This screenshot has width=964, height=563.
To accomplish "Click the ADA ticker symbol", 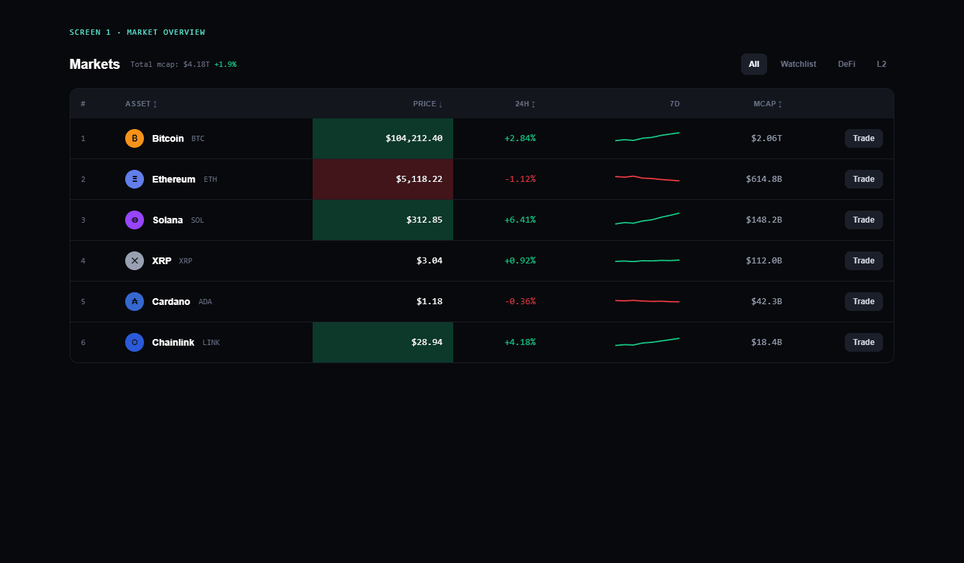I will click(206, 302).
